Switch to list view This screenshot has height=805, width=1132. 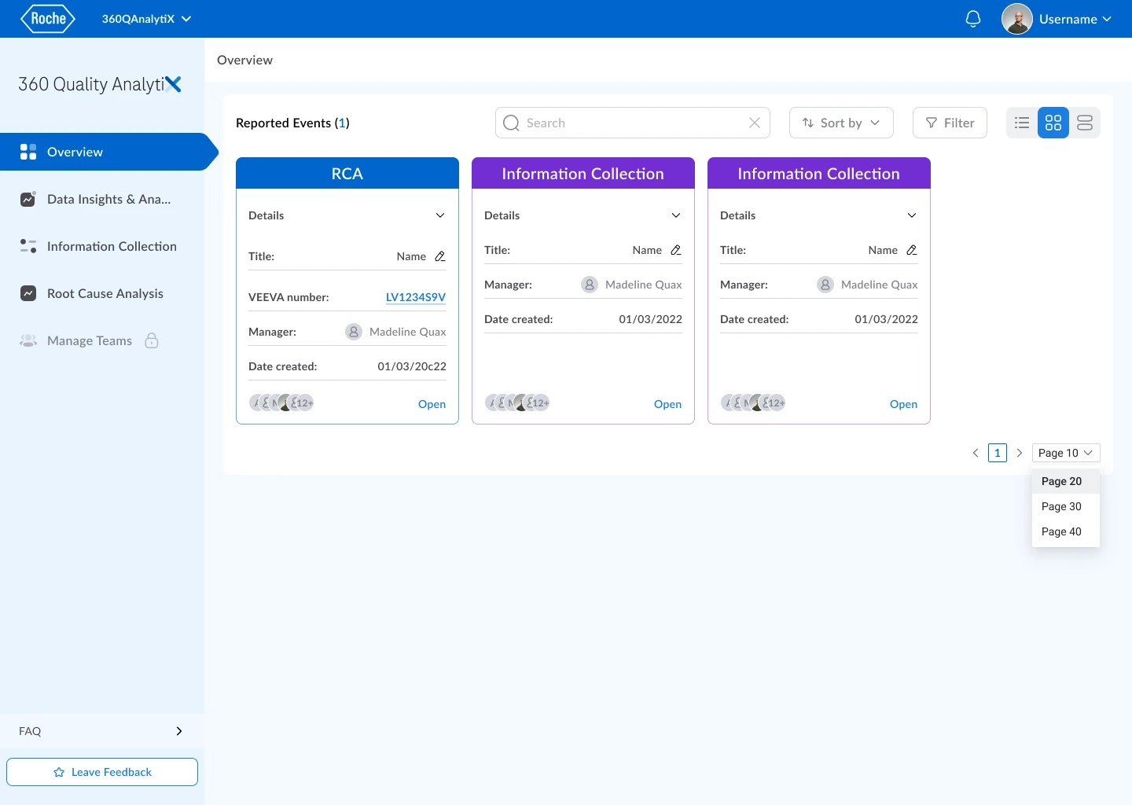1022,123
